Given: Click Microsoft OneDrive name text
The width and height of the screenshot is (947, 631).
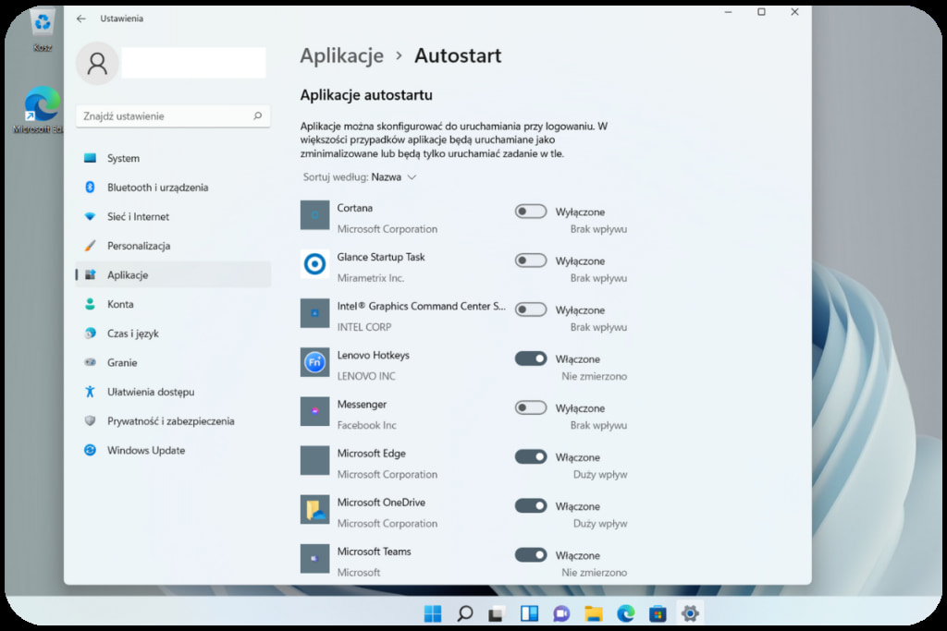Looking at the screenshot, I should [x=381, y=502].
